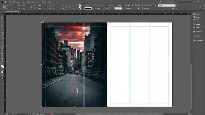Open the stroke weight dropdown
205x115 pixels.
[x=93, y=6]
